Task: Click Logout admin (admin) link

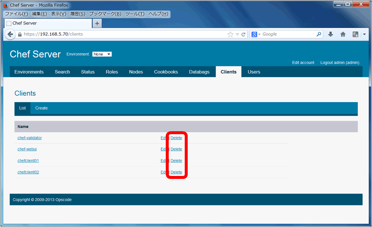Action: [340, 63]
